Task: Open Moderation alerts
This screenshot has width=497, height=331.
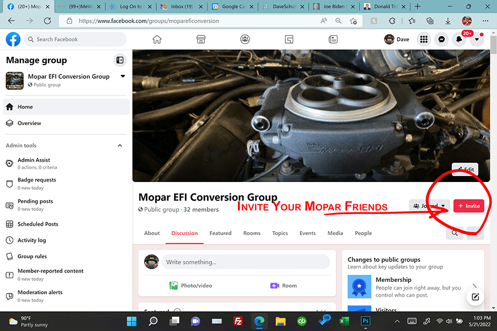Action: (x=66, y=296)
